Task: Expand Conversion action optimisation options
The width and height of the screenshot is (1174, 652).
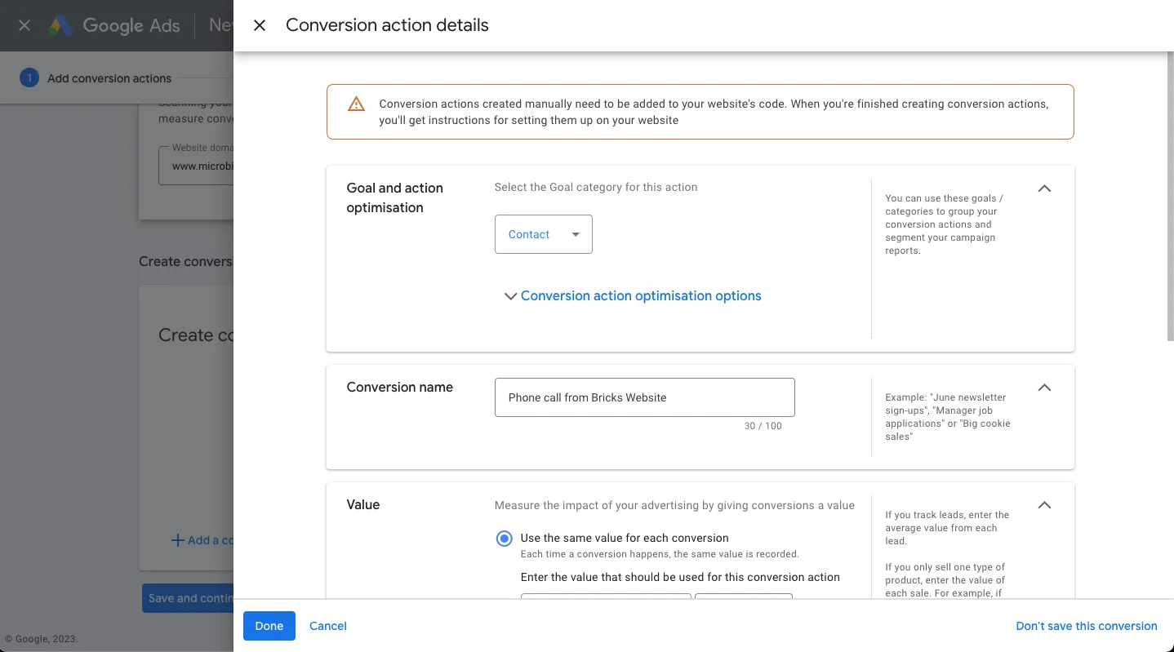Action: (x=640, y=295)
